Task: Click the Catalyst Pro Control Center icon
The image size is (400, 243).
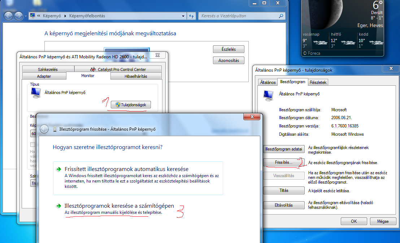Action: tap(93, 69)
